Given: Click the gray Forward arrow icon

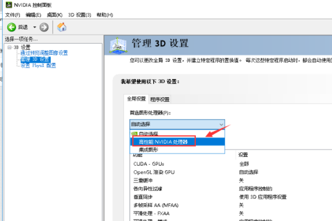Looking at the screenshot, I should click(x=44, y=27).
